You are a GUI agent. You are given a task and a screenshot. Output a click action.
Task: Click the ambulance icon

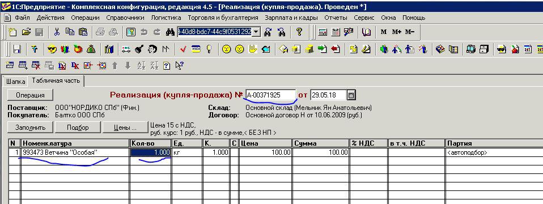tap(126, 49)
